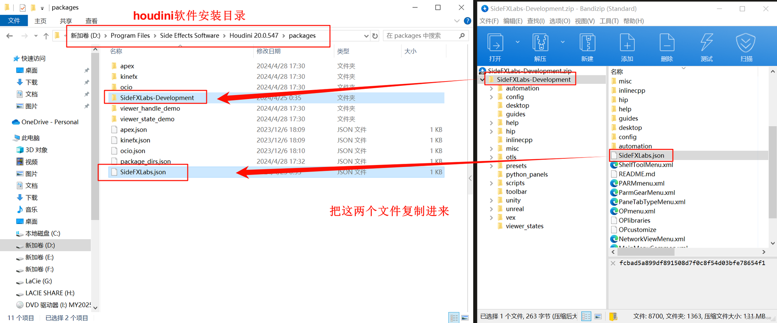Select Program Files in address breadcrumb
The width and height of the screenshot is (777, 323).
[130, 36]
